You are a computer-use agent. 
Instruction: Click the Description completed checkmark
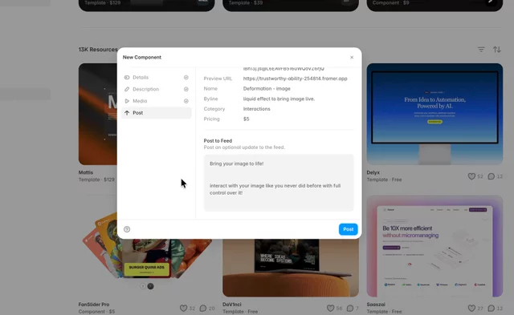point(186,89)
